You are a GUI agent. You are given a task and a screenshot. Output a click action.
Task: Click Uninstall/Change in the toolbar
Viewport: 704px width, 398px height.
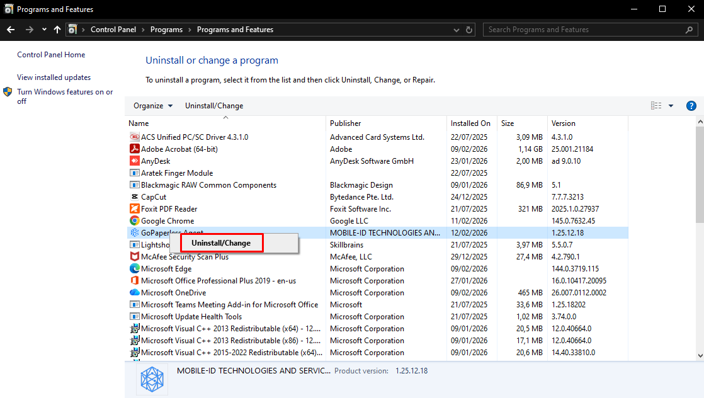click(214, 106)
